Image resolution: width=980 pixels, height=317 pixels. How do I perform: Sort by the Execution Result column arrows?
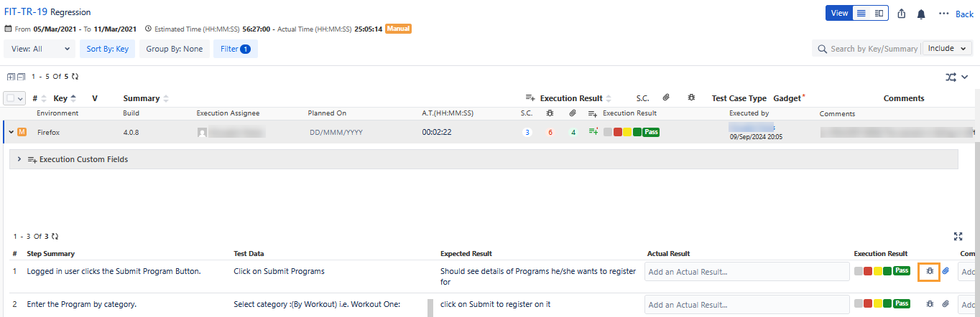click(x=609, y=98)
